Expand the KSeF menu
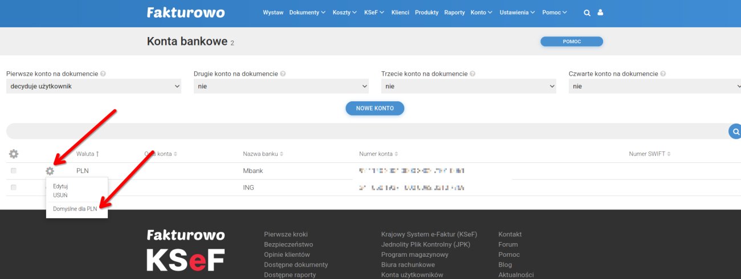 click(x=374, y=13)
